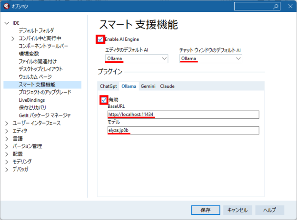
Task: Switch to the Gemini plugin tab
Action: click(148, 86)
